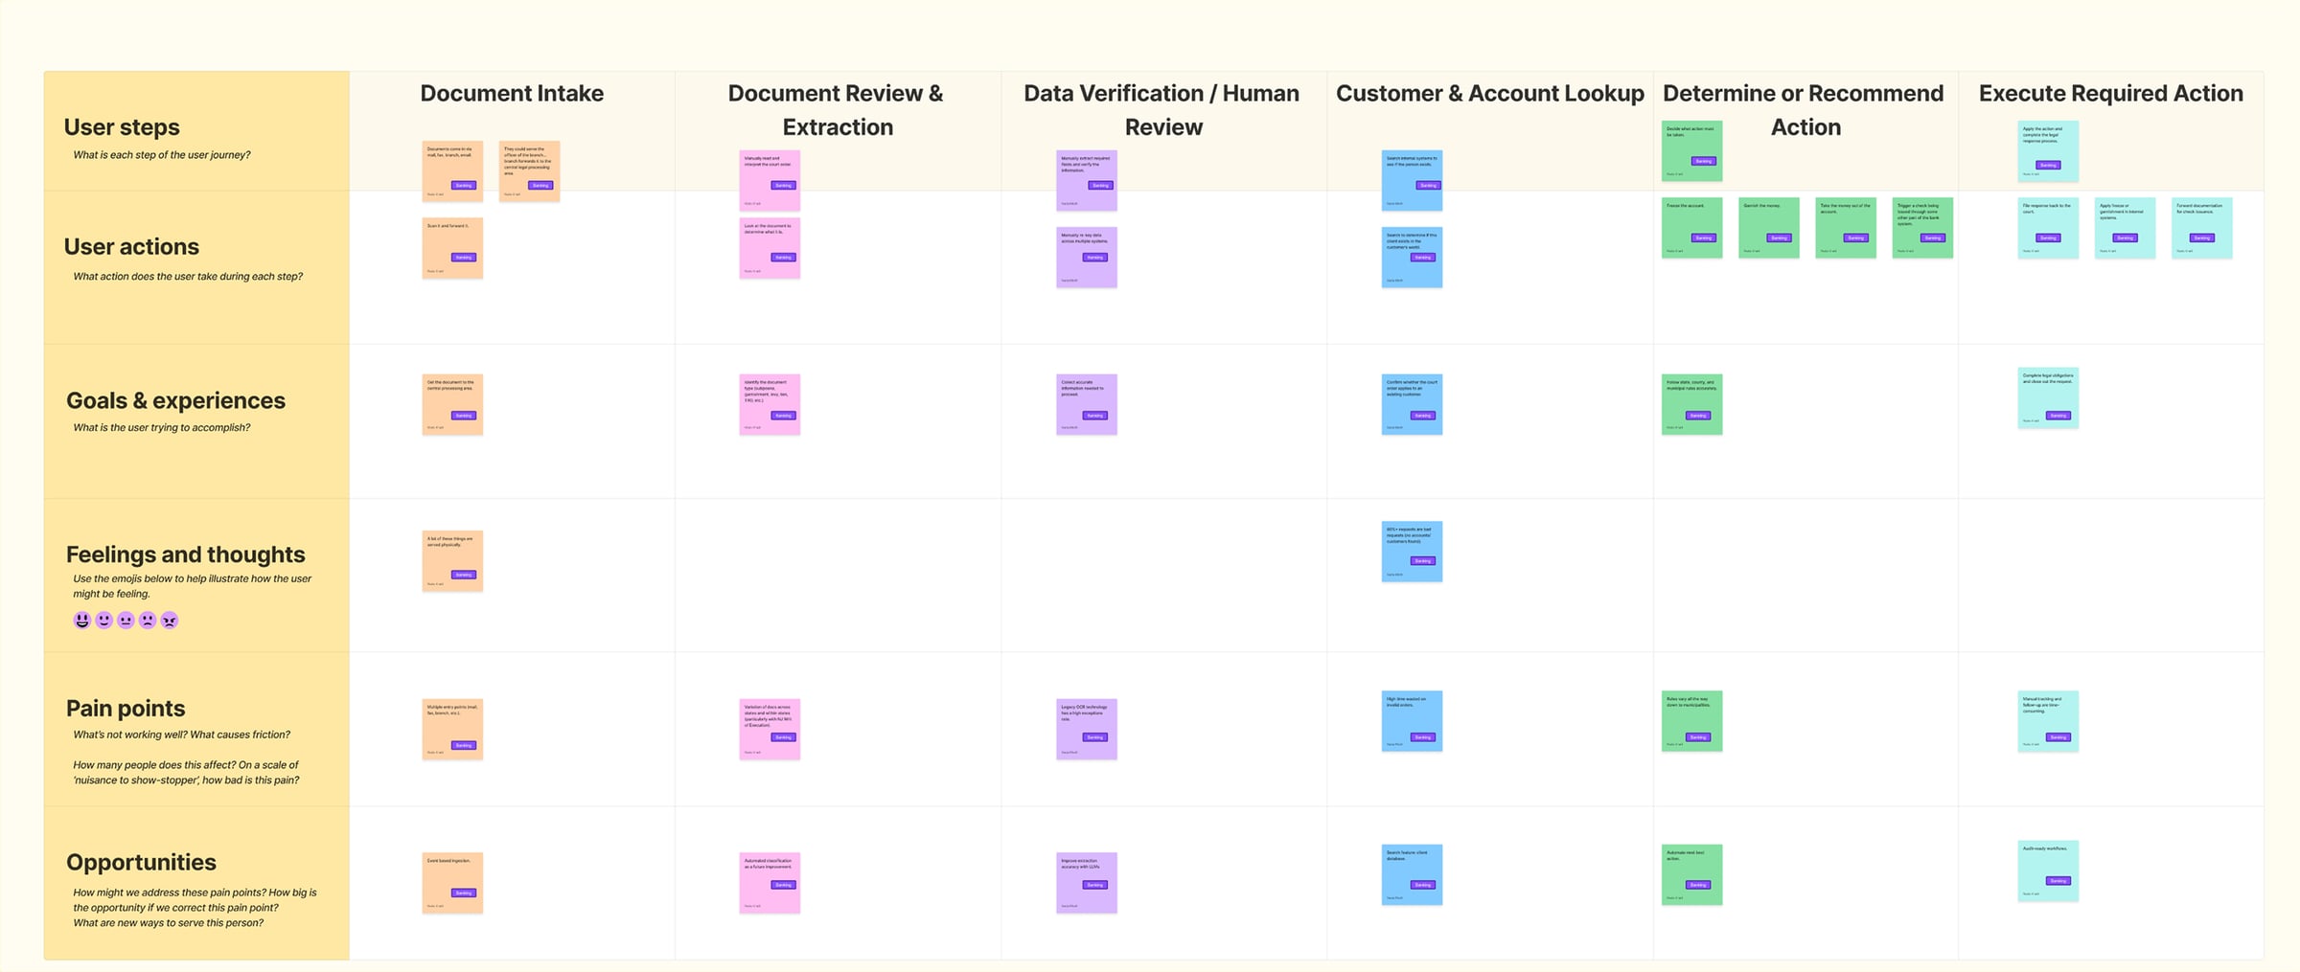Screen dimensions: 2300x972
Task: Click the 'Pain points' row title
Action: [x=126, y=709]
